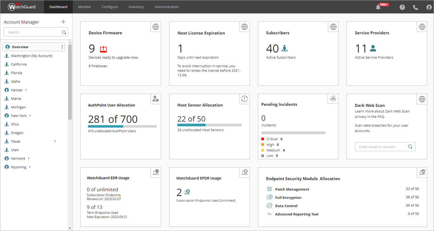Expand the Vermont account chevron
This screenshot has height=231, width=434.
28,158
